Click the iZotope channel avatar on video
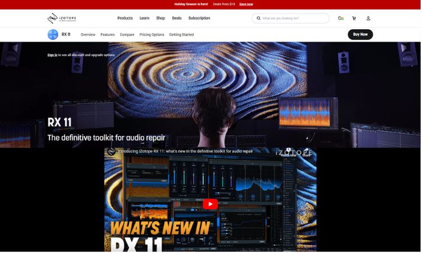 (111, 151)
